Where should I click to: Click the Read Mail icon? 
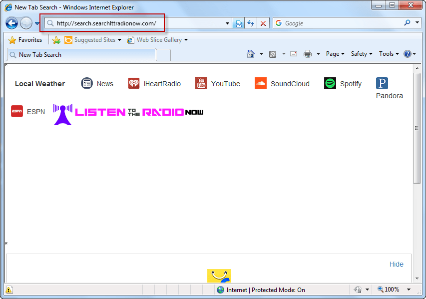pyautogui.click(x=294, y=54)
